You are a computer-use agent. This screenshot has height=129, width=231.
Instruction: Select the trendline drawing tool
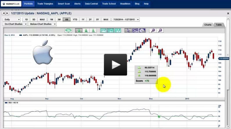coord(135,30)
